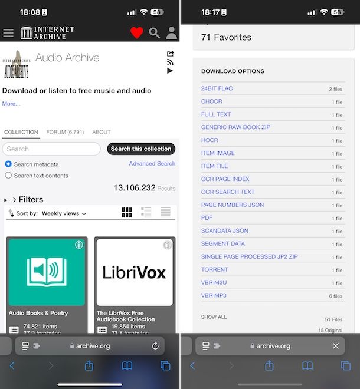Viewport: 360px width, 389px height.
Task: Focus the collection Search input field
Action: click(x=51, y=149)
